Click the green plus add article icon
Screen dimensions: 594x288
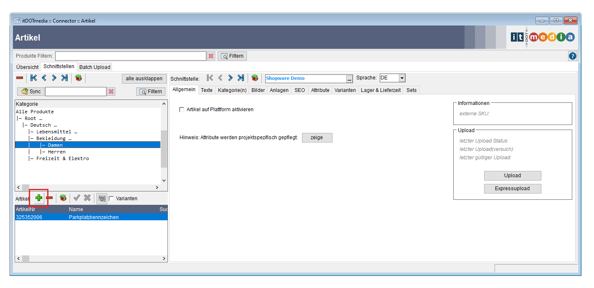coord(39,198)
